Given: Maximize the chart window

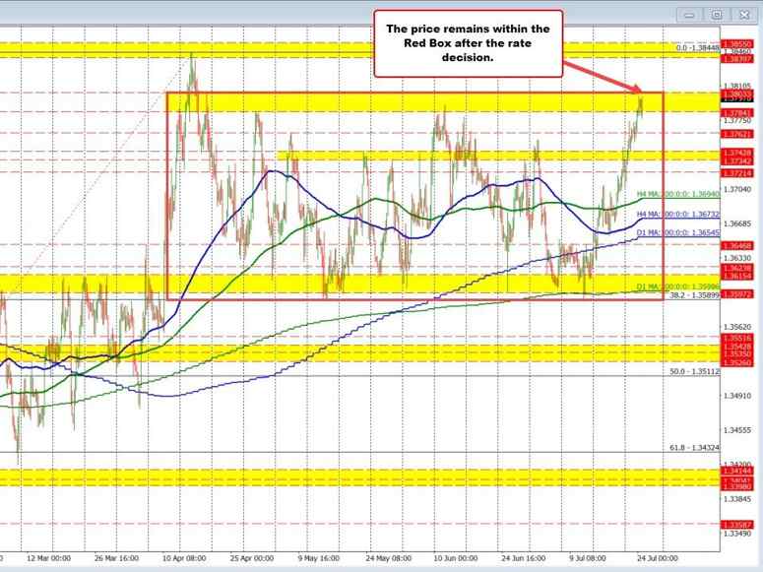Looking at the screenshot, I should [717, 15].
